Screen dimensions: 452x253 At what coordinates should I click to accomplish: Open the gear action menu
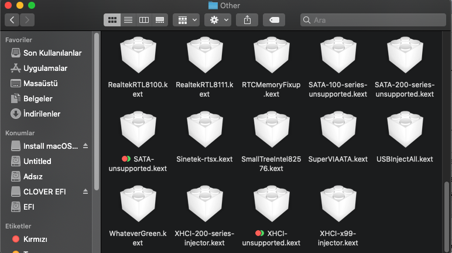click(218, 20)
